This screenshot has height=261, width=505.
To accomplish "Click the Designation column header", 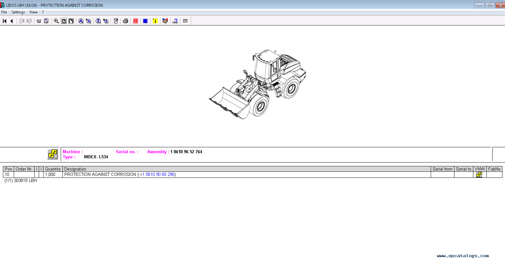I will (x=247, y=169).
